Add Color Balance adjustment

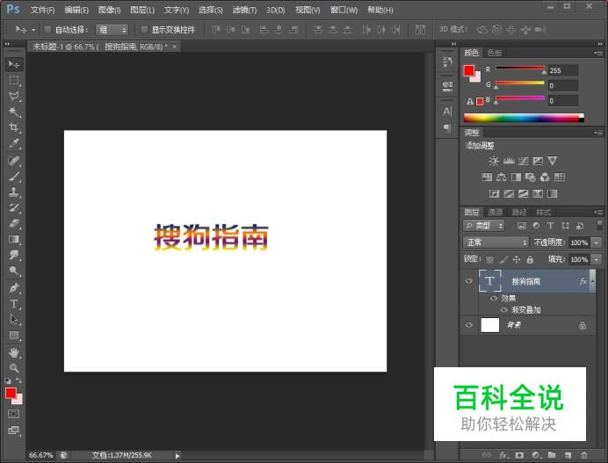point(502,177)
